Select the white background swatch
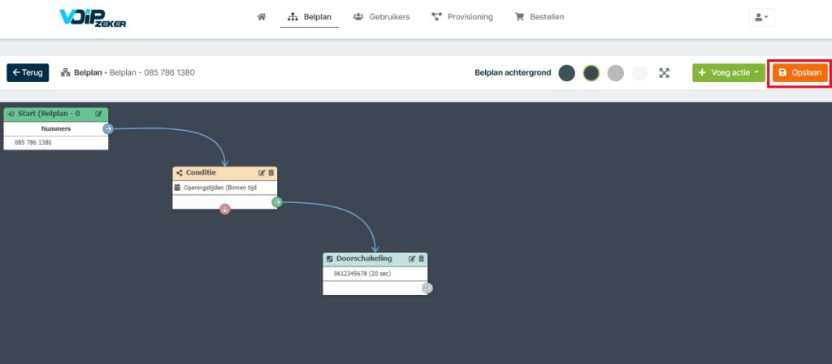 (639, 73)
